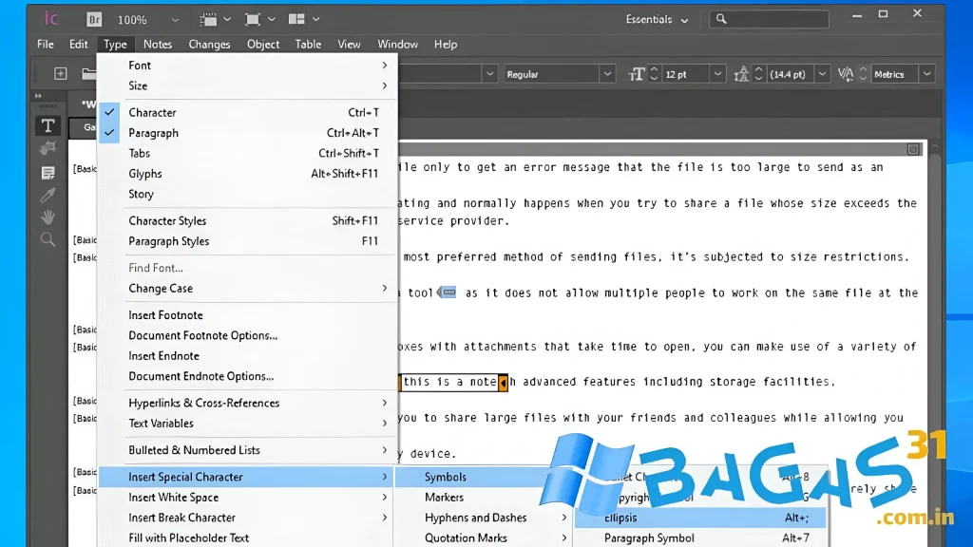Open Paragraph Styles panel entry
The height and width of the screenshot is (547, 973).
pyautogui.click(x=247, y=241)
